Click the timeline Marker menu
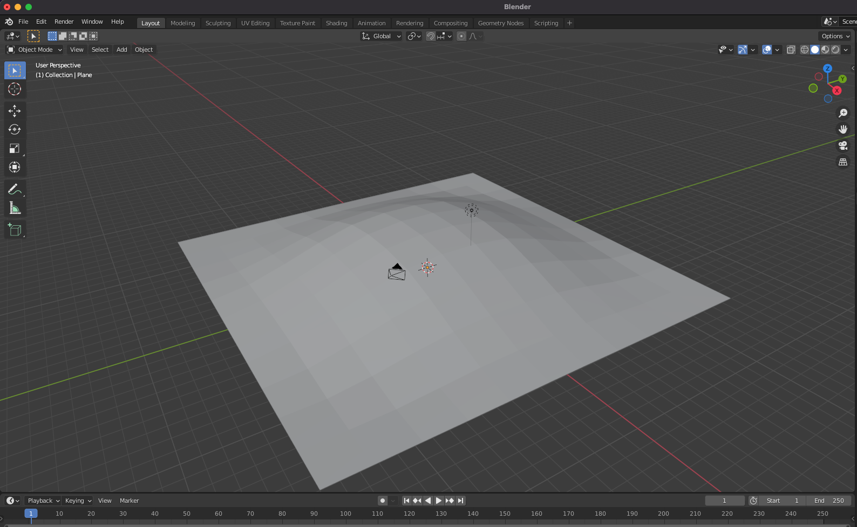857x527 pixels. (129, 501)
